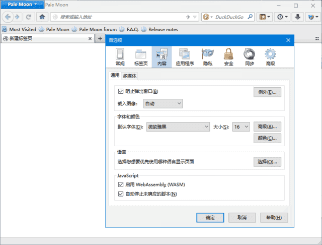This screenshot has height=245, width=322.
Task: Select the 安全 (Security) padlock icon
Action: click(228, 57)
